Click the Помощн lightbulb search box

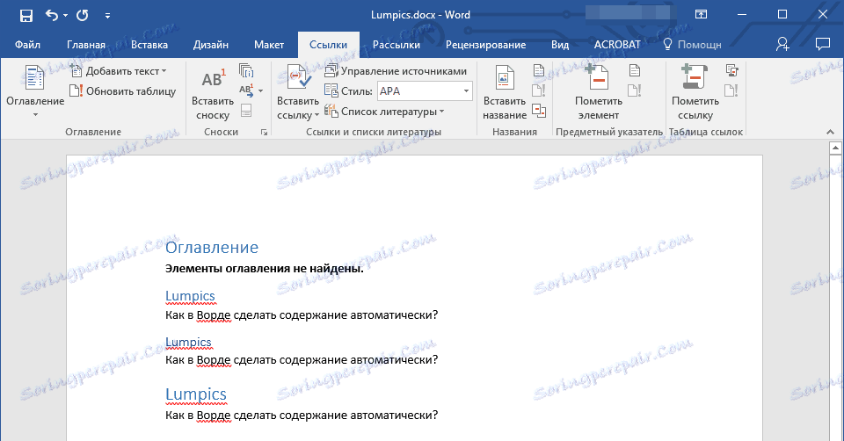(692, 45)
